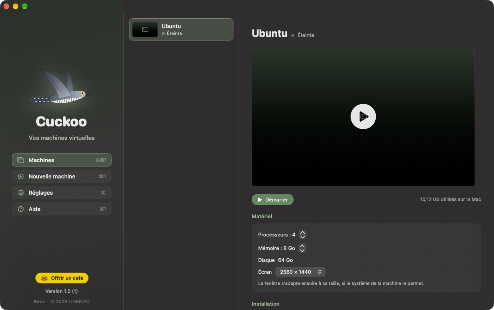Open Réglages
The image size is (494, 310).
tap(62, 193)
